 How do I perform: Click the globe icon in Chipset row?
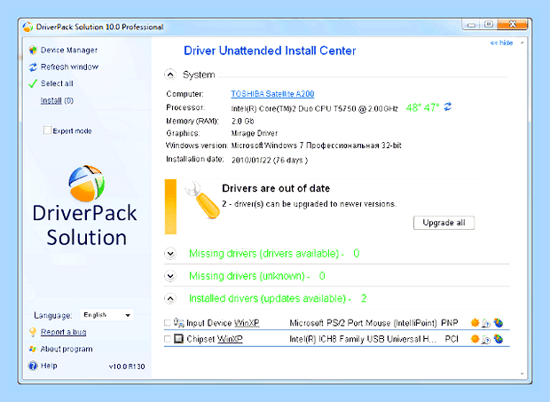pyautogui.click(x=499, y=339)
